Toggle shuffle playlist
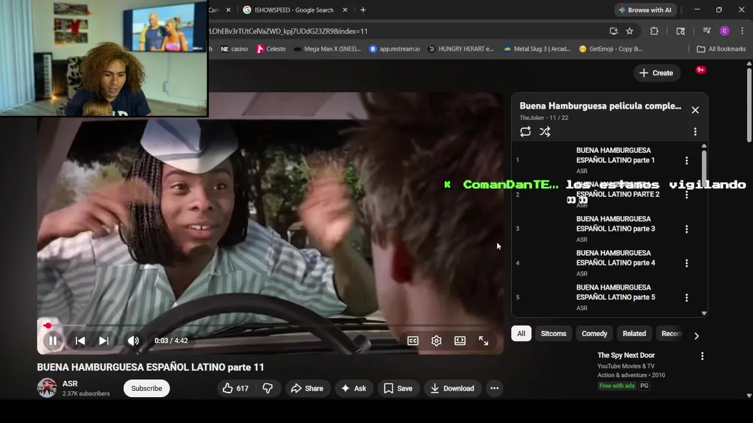This screenshot has width=753, height=423. coord(545,132)
